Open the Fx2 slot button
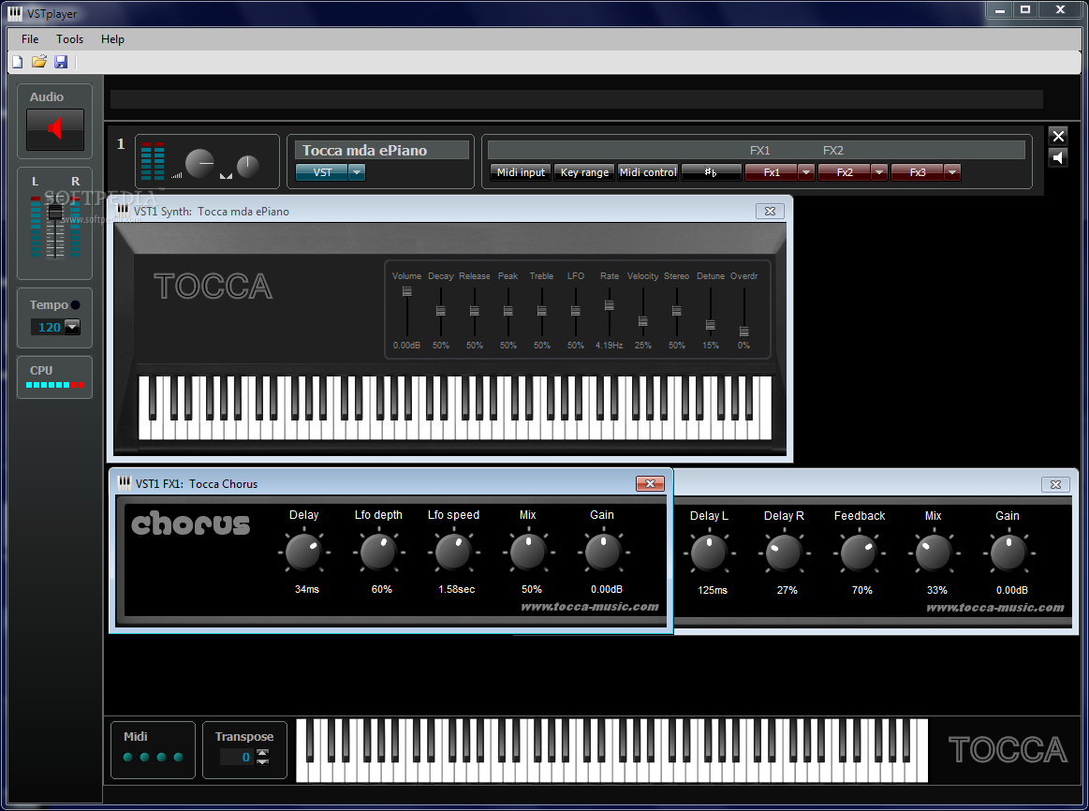 pos(845,172)
